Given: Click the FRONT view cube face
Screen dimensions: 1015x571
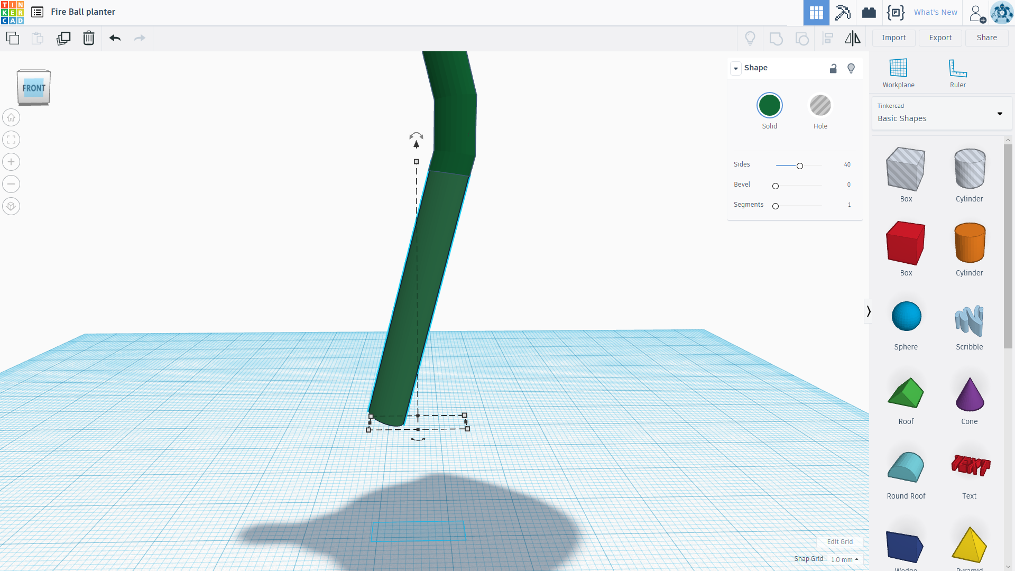Looking at the screenshot, I should pyautogui.click(x=34, y=88).
